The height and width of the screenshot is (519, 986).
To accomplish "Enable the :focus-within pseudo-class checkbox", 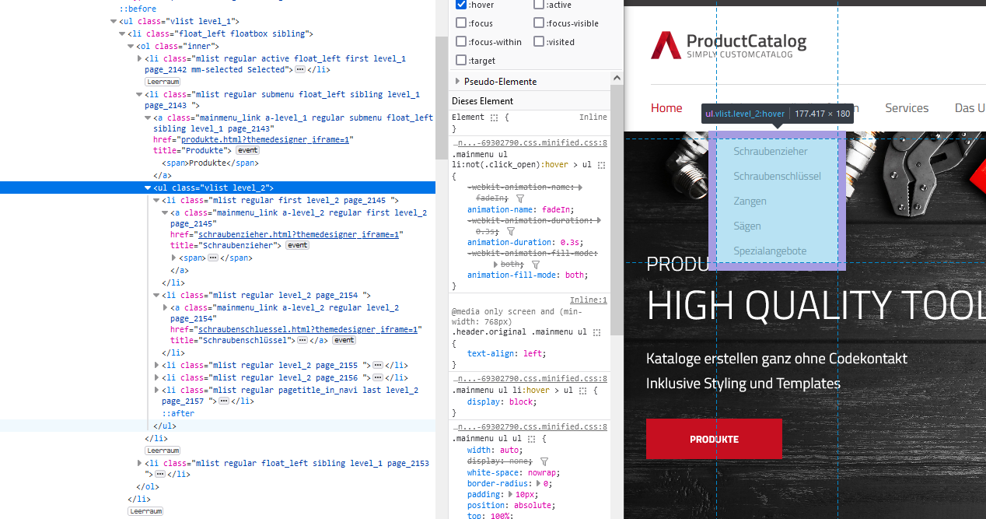I will pyautogui.click(x=461, y=42).
